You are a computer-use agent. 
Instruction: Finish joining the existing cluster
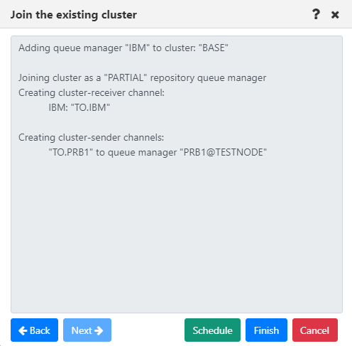click(x=266, y=330)
